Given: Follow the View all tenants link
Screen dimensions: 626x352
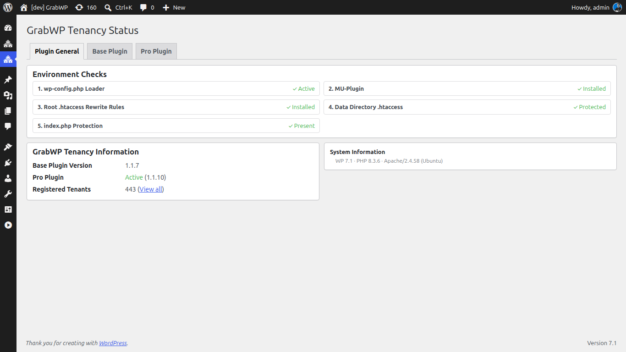Looking at the screenshot, I should 151,189.
